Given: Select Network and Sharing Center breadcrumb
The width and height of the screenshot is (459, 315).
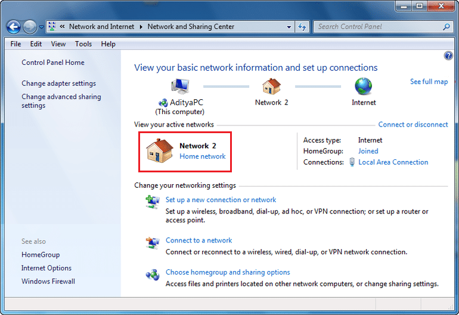Looking at the screenshot, I should (191, 27).
